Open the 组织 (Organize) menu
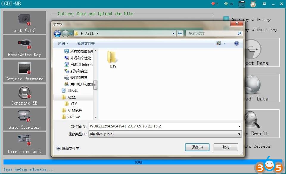The width and height of the screenshot is (286, 174). click(63, 44)
